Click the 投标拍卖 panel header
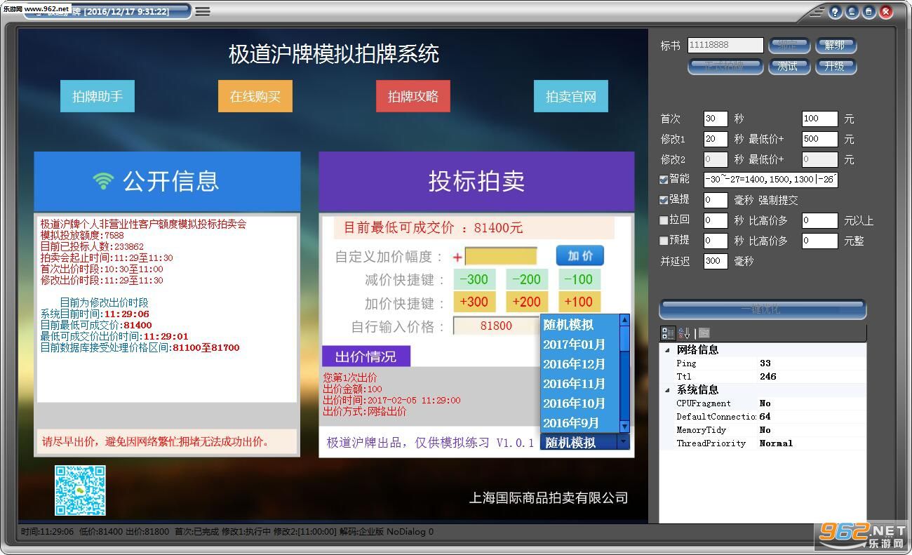Image resolution: width=912 pixels, height=555 pixels. tap(476, 181)
